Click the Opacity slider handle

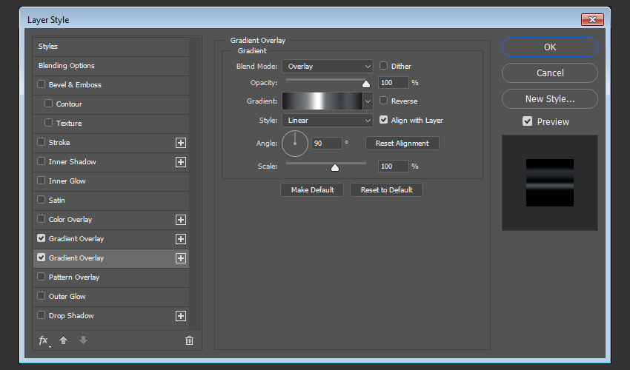click(365, 84)
